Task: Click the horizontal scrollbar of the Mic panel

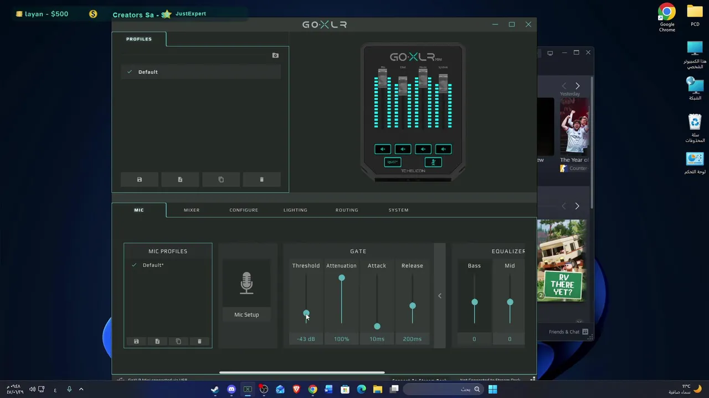Action: [302, 373]
